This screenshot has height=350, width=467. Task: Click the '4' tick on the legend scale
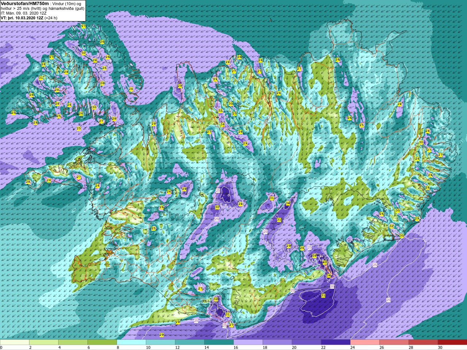click(59, 347)
